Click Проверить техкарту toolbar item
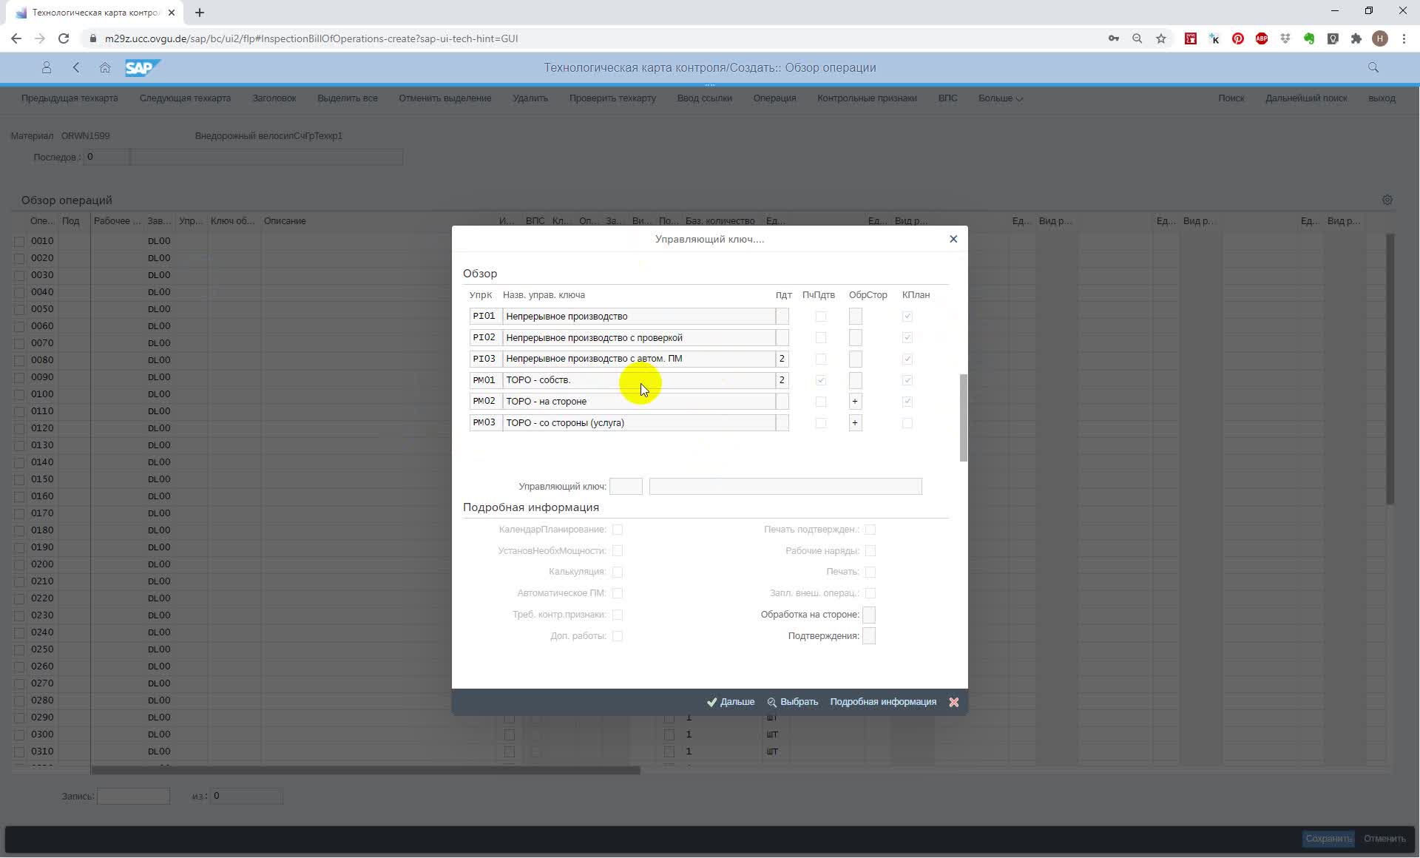Screen dimensions: 1420x858 (612, 98)
